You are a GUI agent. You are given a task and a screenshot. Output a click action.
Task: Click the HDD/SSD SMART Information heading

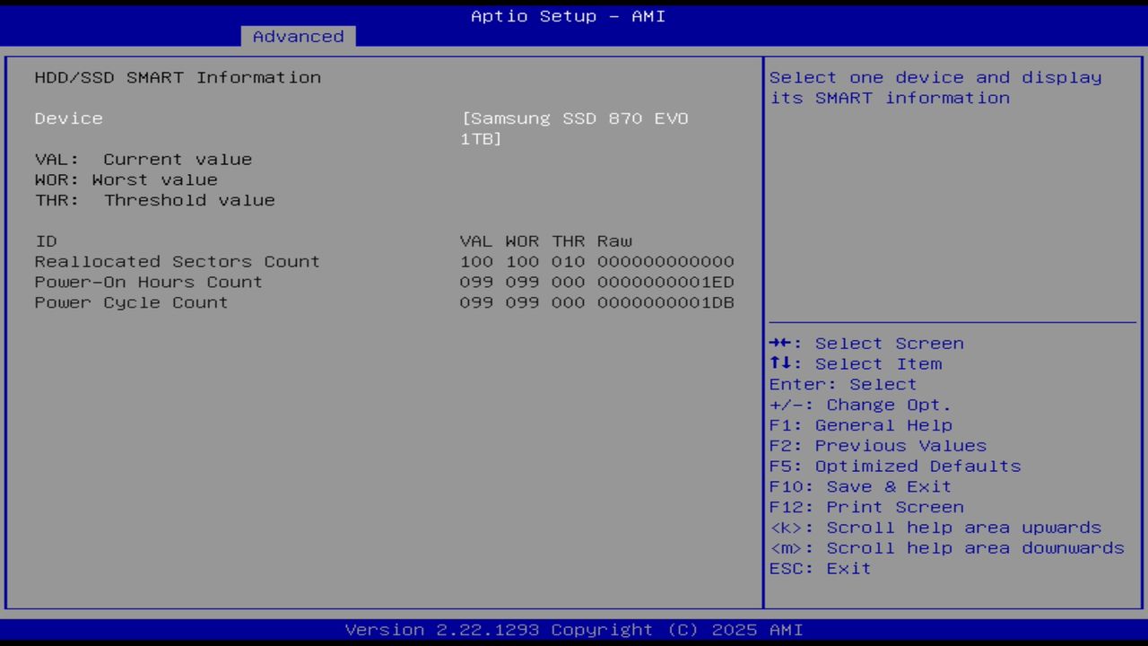click(178, 77)
